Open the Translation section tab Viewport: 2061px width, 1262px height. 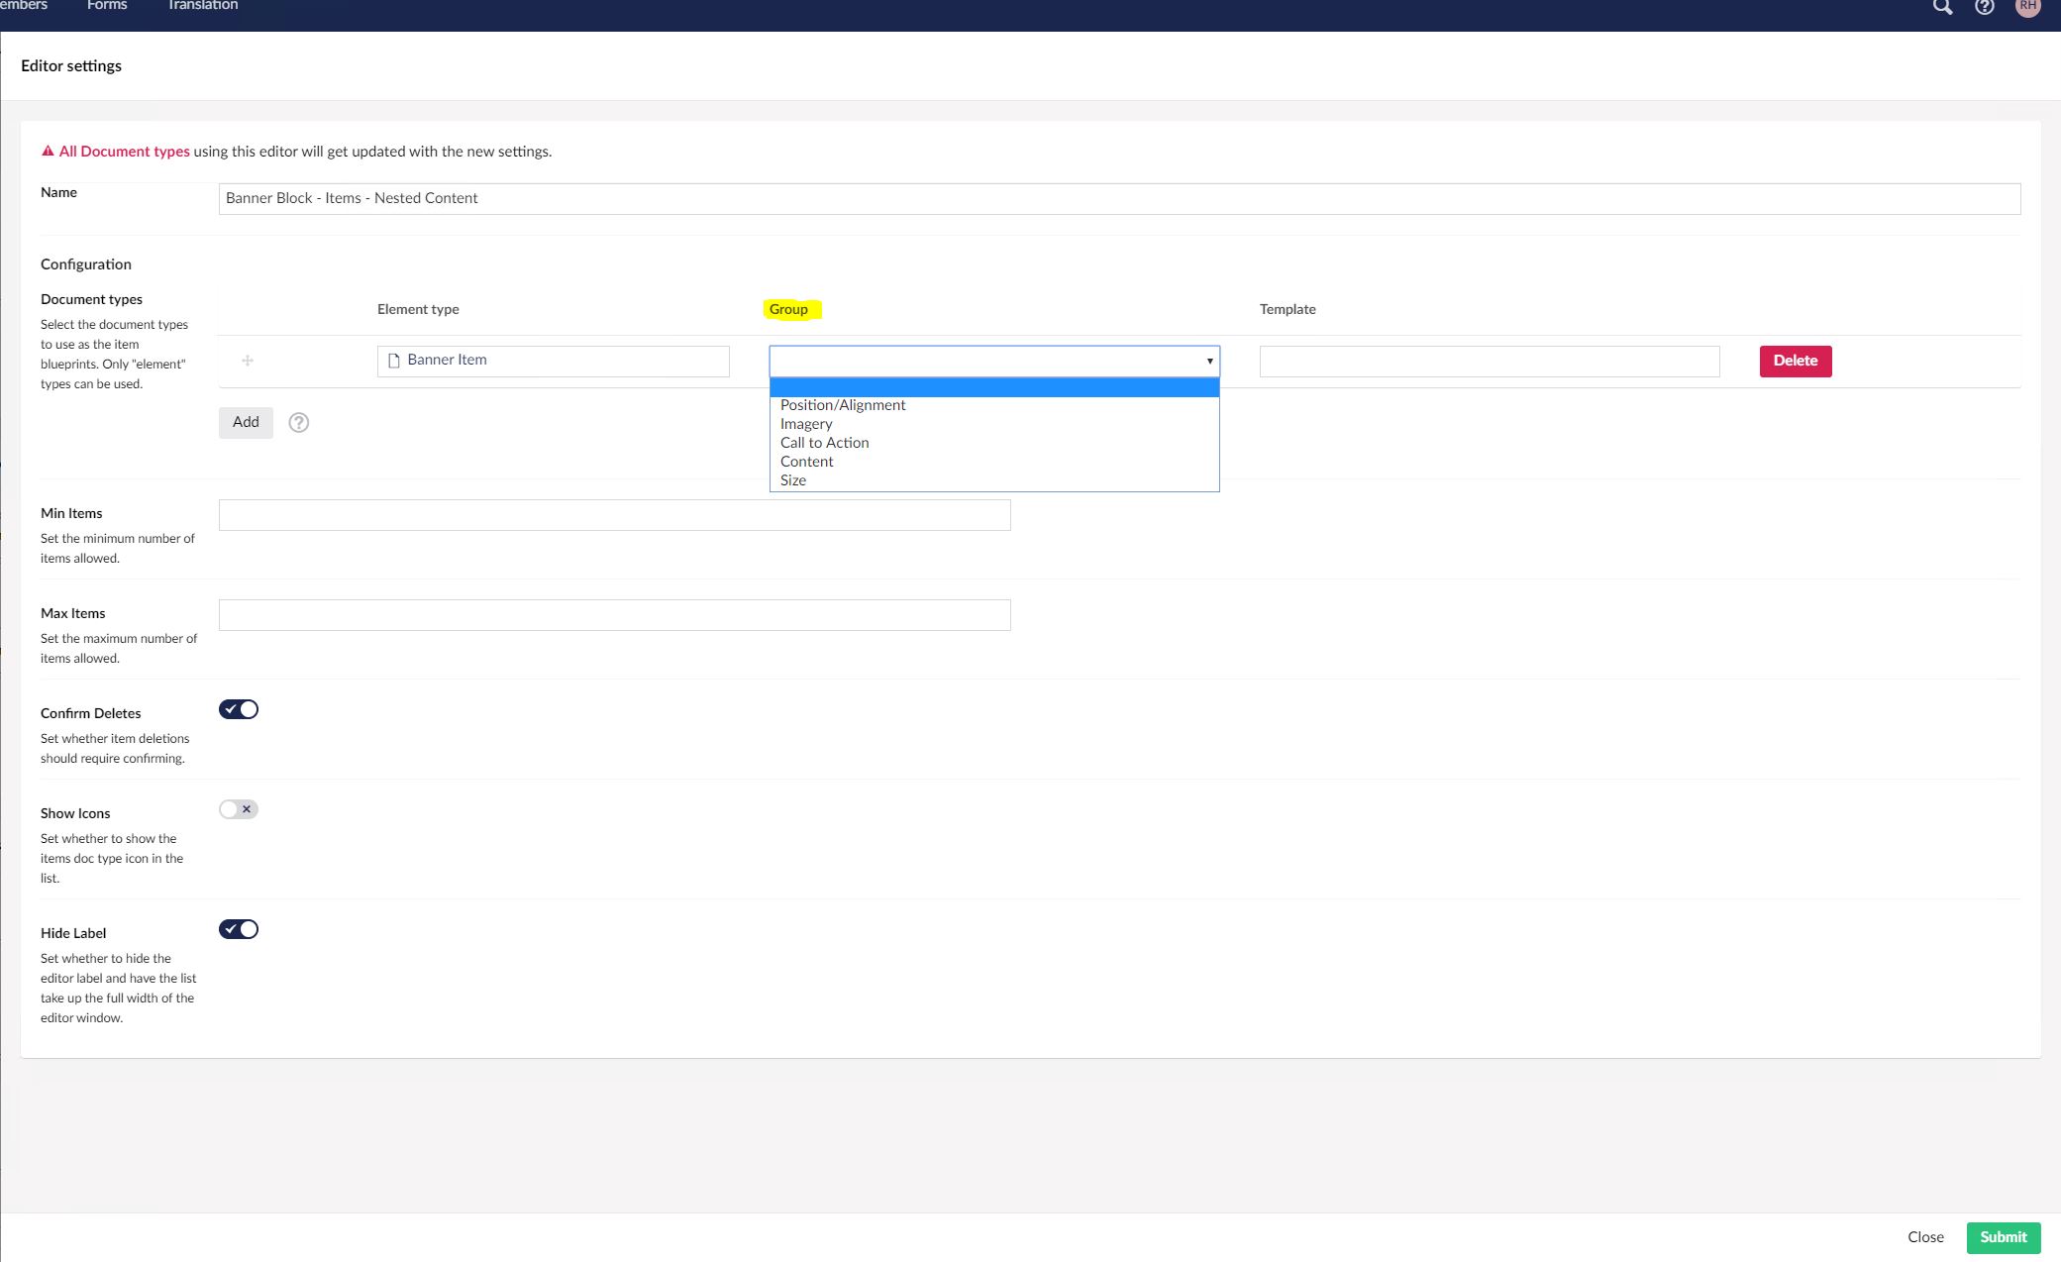[x=202, y=6]
